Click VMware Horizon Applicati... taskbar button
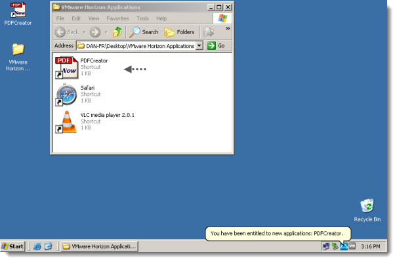This screenshot has height=262, width=397. pos(99,246)
